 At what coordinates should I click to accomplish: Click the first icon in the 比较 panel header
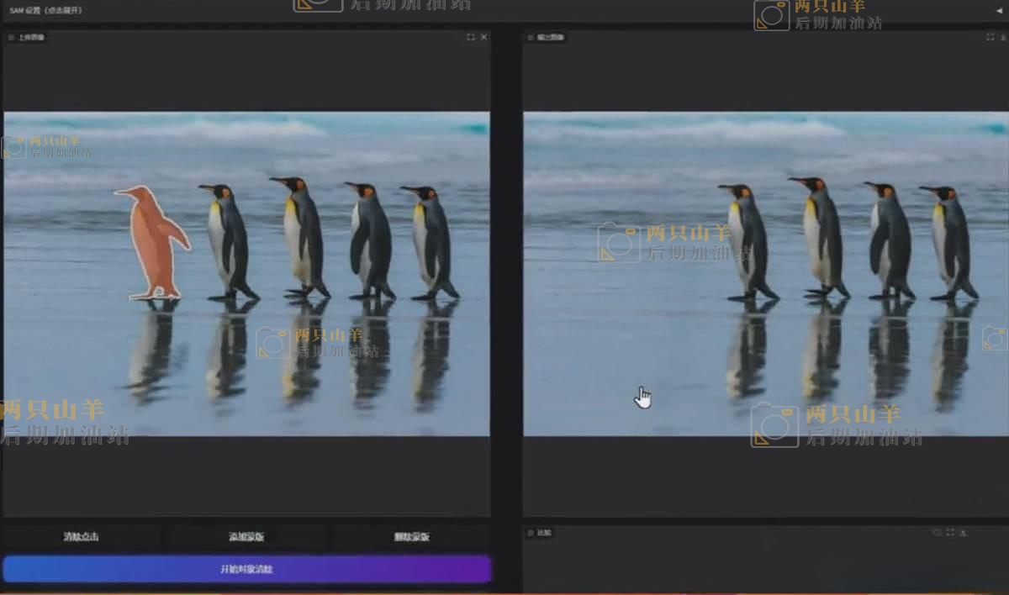pyautogui.click(x=937, y=533)
